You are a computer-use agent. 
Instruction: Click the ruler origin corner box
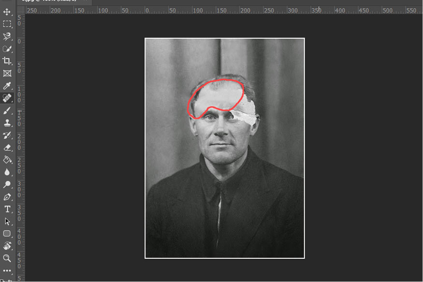pyautogui.click(x=21, y=10)
